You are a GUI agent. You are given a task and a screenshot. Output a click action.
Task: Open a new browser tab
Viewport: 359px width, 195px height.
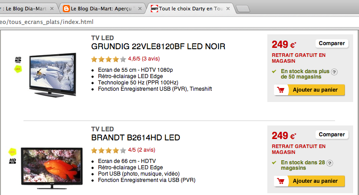tap(242, 9)
